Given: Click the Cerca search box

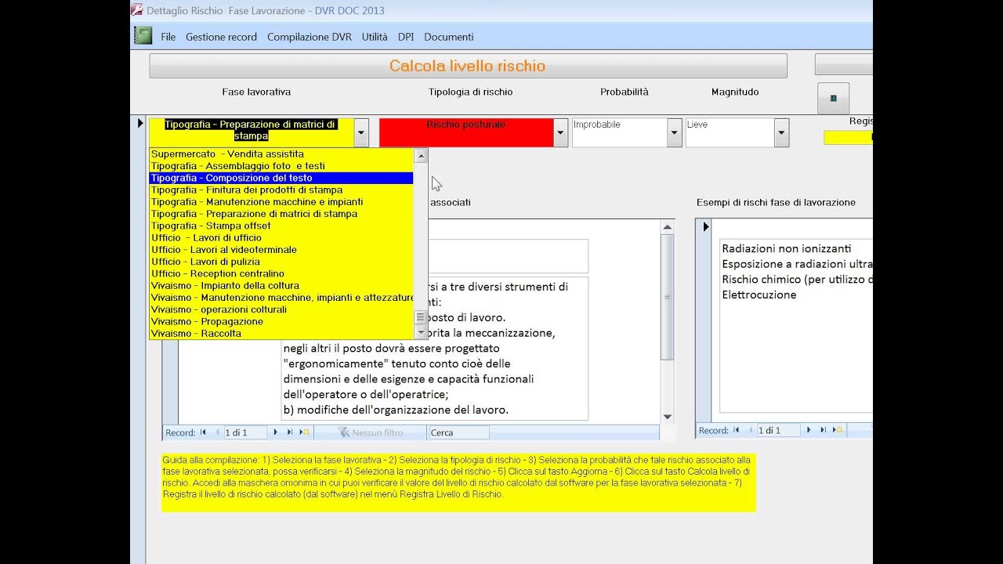Looking at the screenshot, I should pyautogui.click(x=458, y=432).
